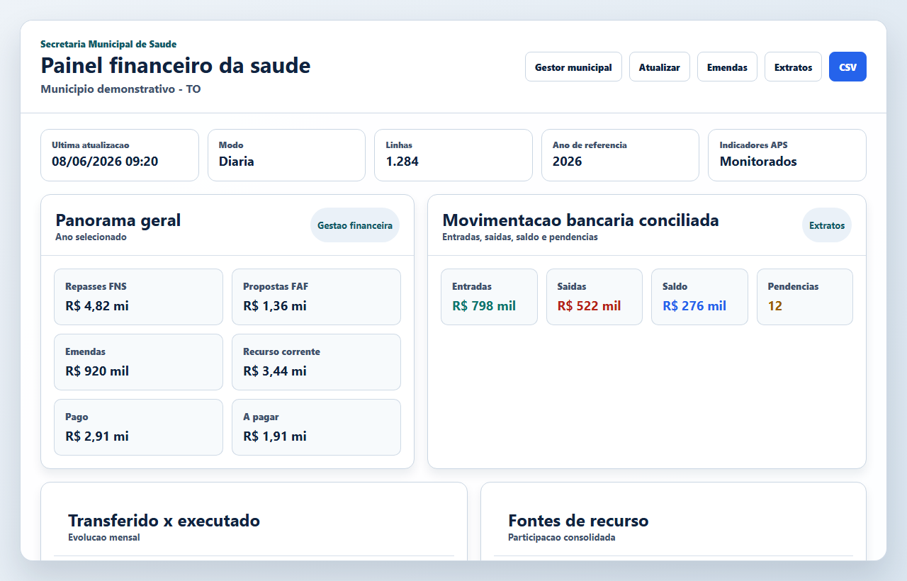The height and width of the screenshot is (581, 907).
Task: Click the Participacao consolidada subtitle
Action: [x=562, y=538]
